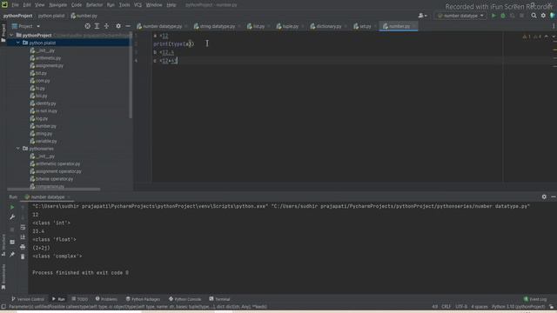The image size is (557, 313).
Task: Open the Window menu
Action: coord(154,5)
